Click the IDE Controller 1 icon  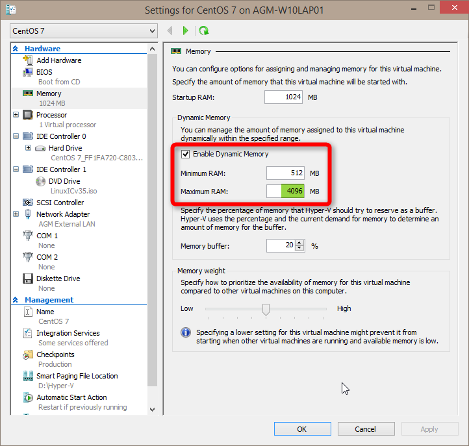pos(28,169)
